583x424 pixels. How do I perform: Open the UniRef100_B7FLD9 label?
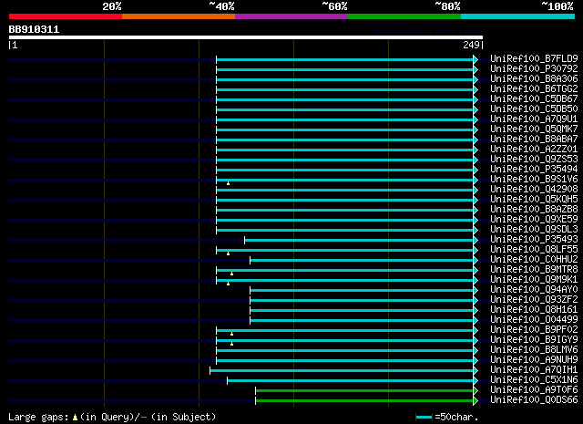click(x=534, y=58)
